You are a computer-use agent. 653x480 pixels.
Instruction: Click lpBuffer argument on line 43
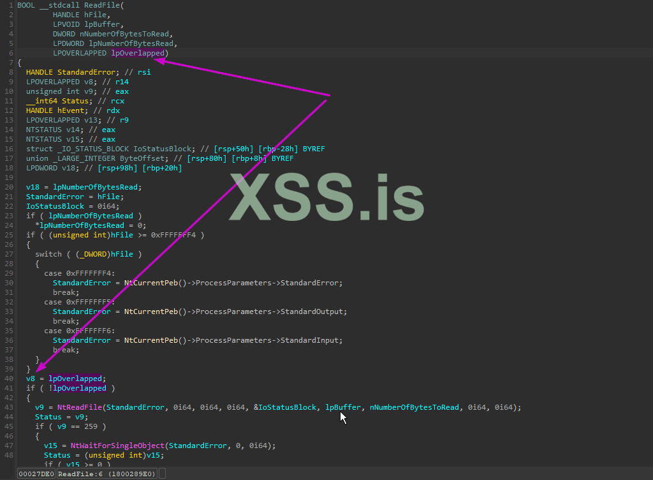click(x=342, y=407)
